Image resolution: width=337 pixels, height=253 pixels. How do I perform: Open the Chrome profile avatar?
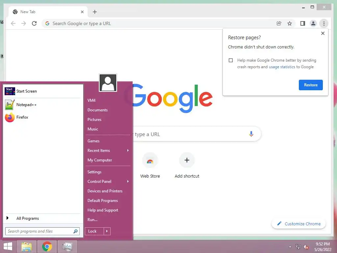click(x=313, y=23)
